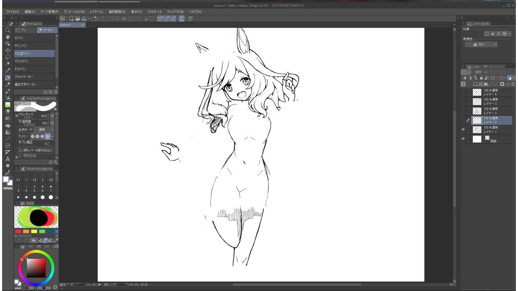Open anti-aliasing options dropdown arrow
This screenshot has height=291, width=518.
tap(53, 136)
